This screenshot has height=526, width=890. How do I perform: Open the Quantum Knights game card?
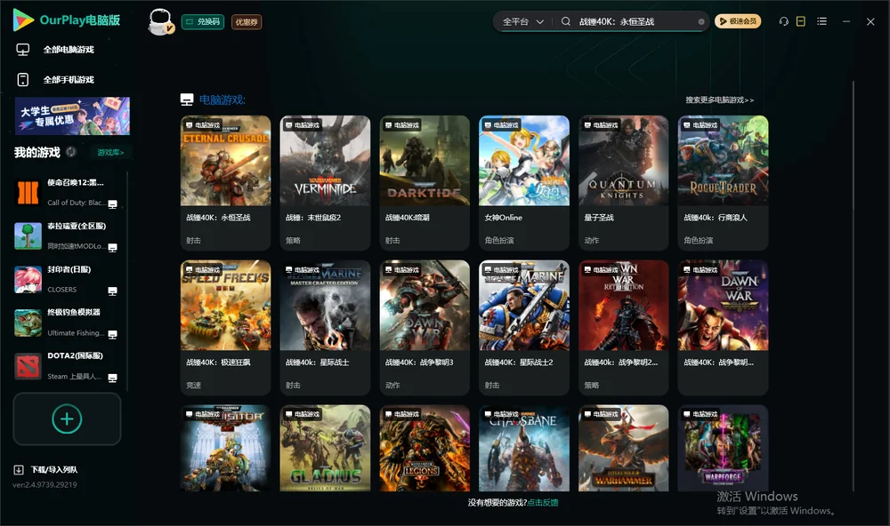click(x=623, y=182)
